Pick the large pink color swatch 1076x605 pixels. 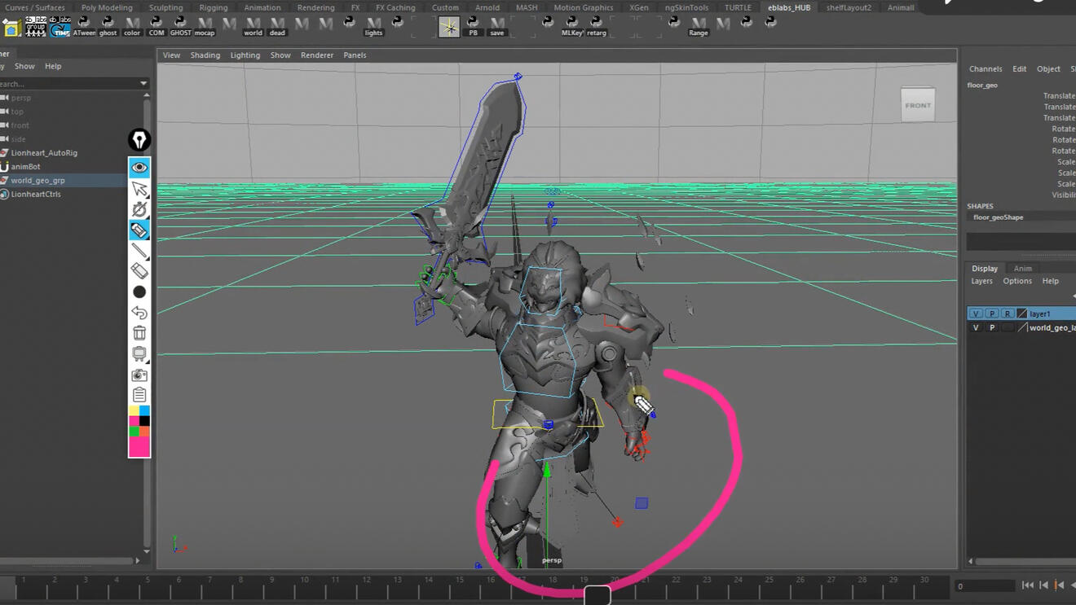point(139,447)
